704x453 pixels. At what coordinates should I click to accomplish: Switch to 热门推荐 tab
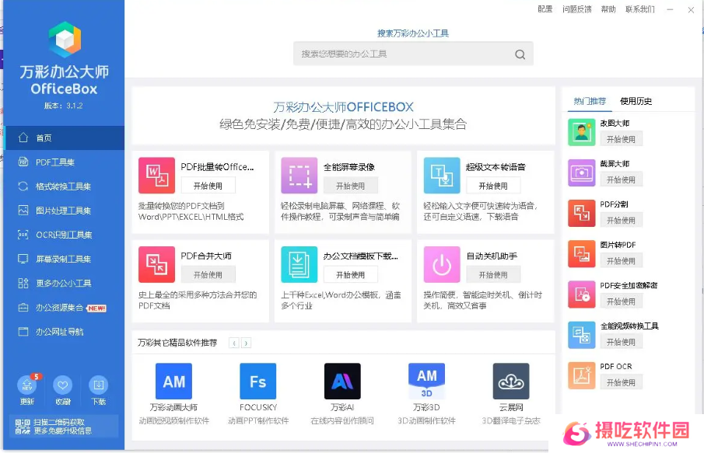click(590, 101)
